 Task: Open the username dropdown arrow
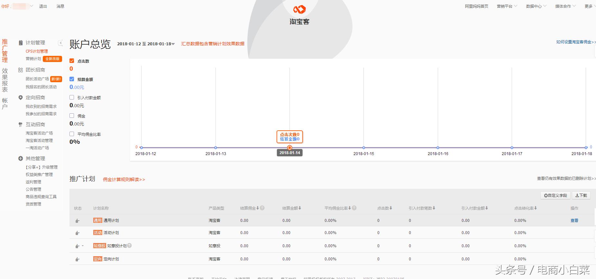pos(32,6)
